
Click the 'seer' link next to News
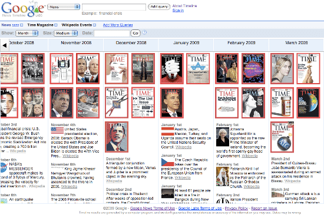click(x=15, y=25)
